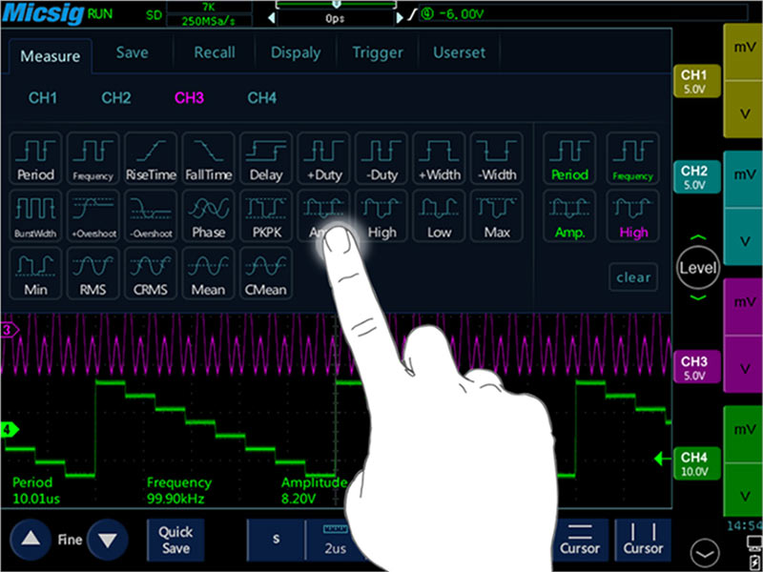This screenshot has width=763, height=572.
Task: Tap the Quick Save button
Action: pyautogui.click(x=175, y=540)
